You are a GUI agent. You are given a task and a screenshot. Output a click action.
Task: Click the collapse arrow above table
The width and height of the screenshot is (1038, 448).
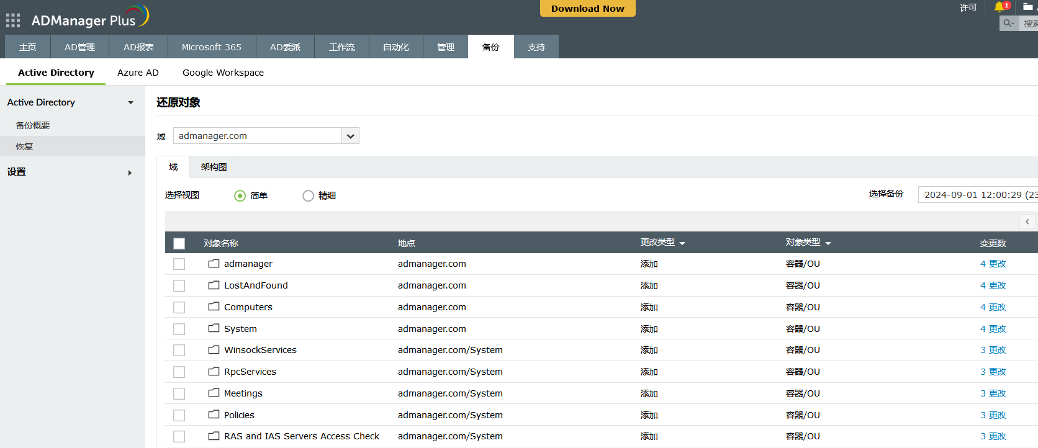point(1027,222)
